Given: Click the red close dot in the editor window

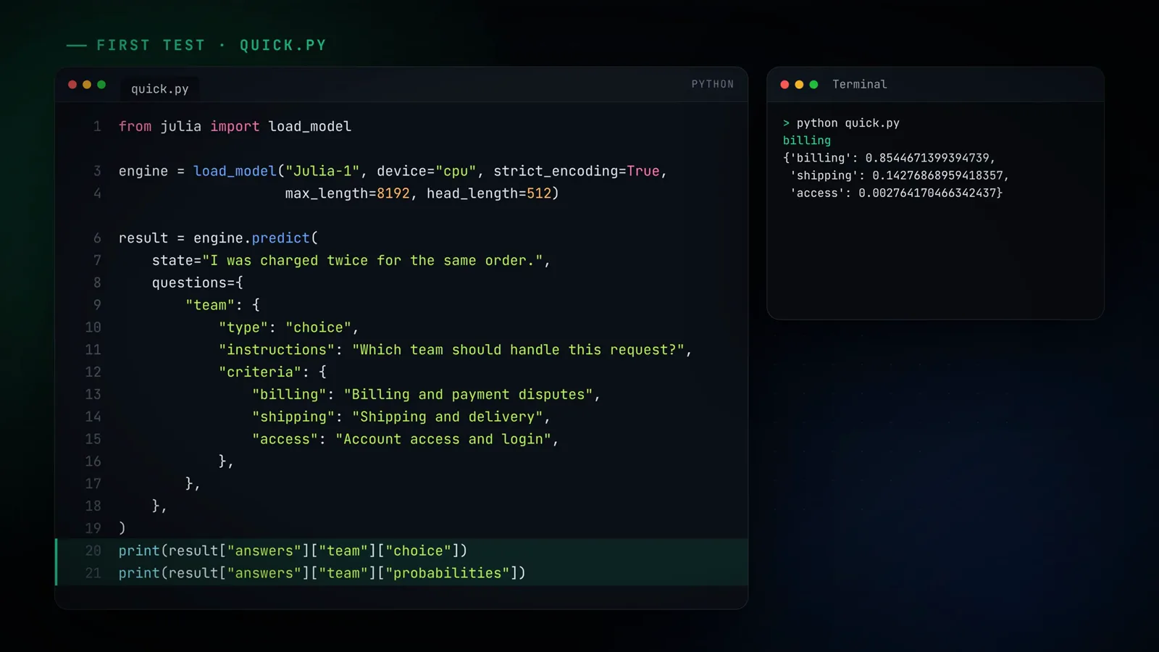Looking at the screenshot, I should [72, 85].
